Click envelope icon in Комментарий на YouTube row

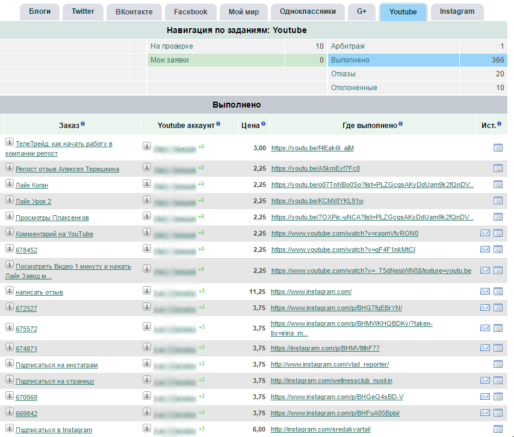[x=485, y=233]
